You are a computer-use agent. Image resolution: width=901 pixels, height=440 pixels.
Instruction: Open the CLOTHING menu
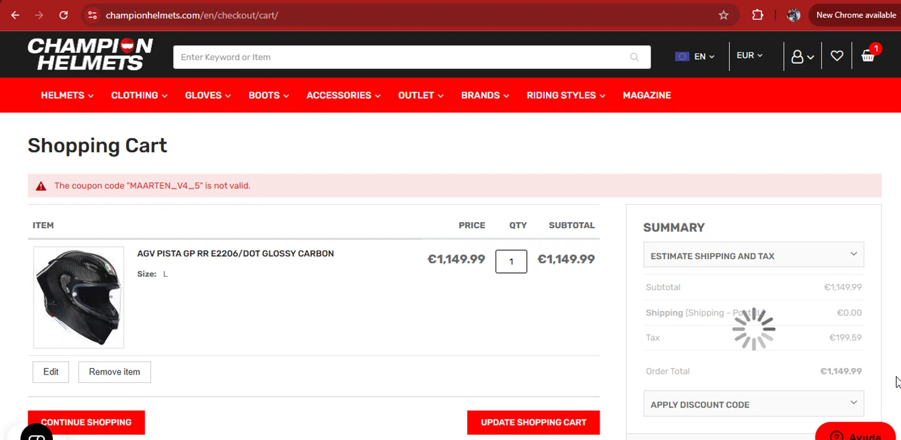pos(139,95)
